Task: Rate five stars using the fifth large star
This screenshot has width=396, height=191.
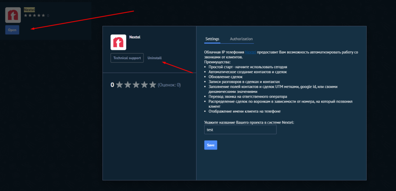Action: pos(153,85)
